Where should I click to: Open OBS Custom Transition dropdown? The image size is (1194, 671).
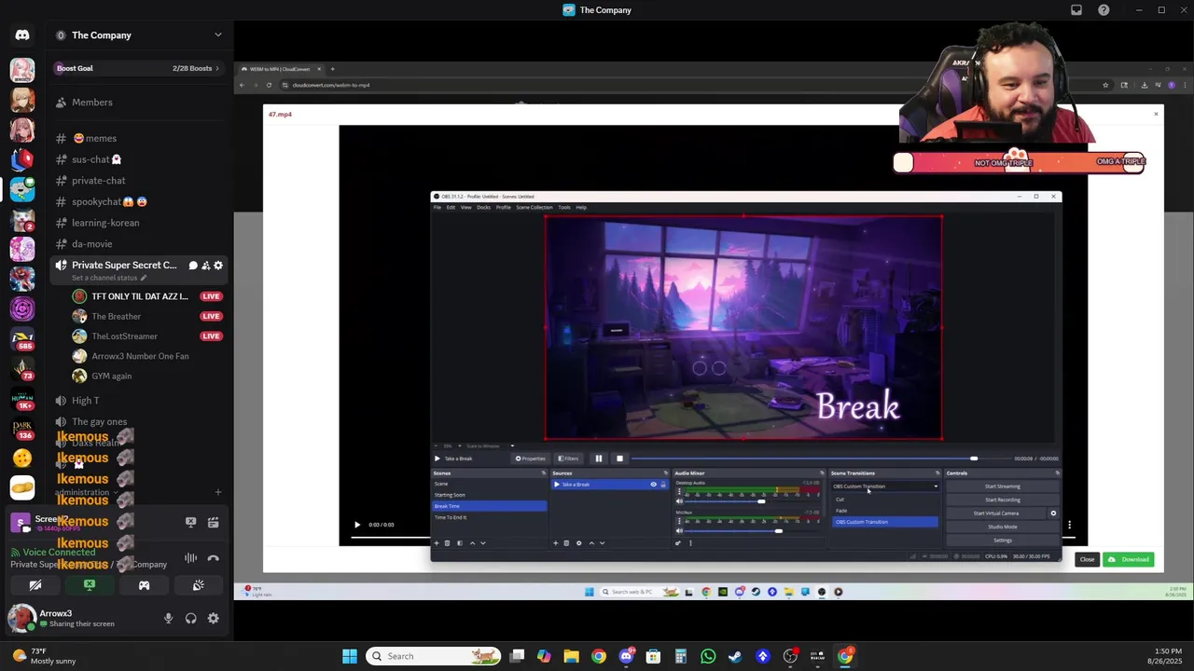[885, 486]
